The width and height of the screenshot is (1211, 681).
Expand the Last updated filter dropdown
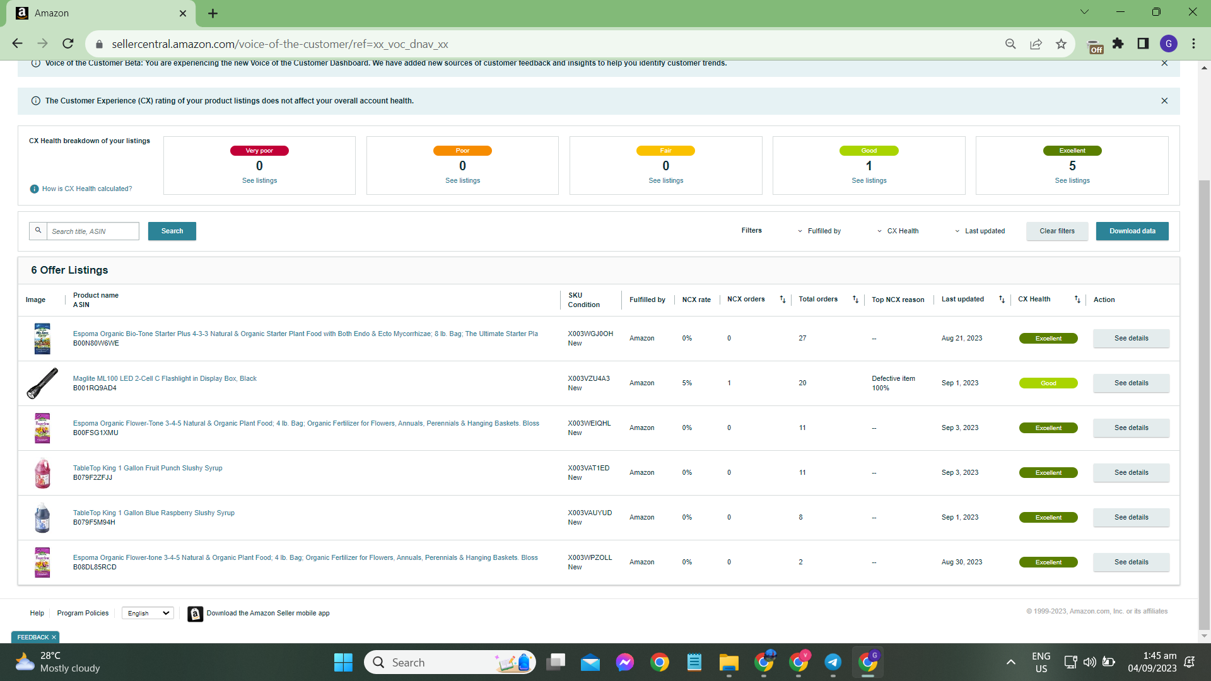[x=980, y=231]
